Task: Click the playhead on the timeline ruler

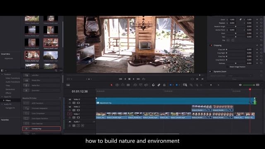Action: [x=250, y=89]
